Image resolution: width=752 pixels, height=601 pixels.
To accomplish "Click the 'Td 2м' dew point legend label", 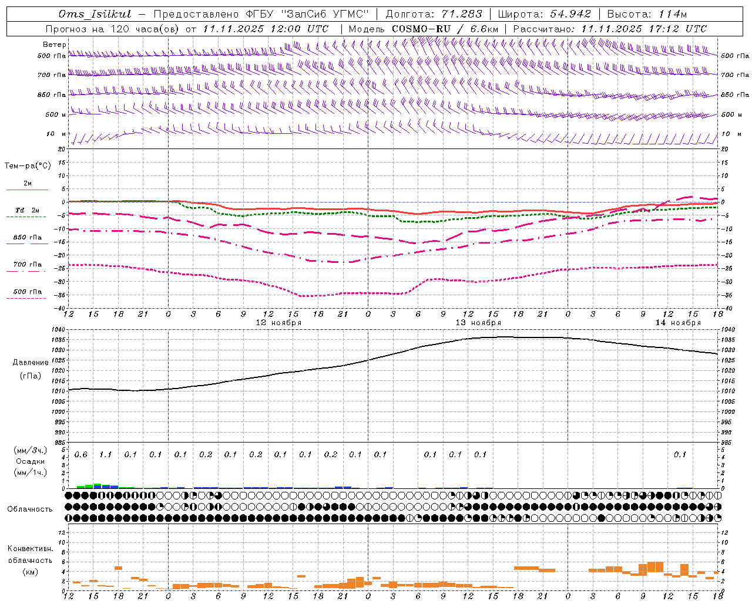I will click(x=28, y=210).
